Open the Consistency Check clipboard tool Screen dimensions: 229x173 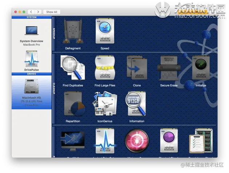pos(201,141)
